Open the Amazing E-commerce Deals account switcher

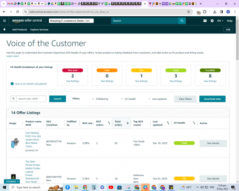(x=71, y=21)
